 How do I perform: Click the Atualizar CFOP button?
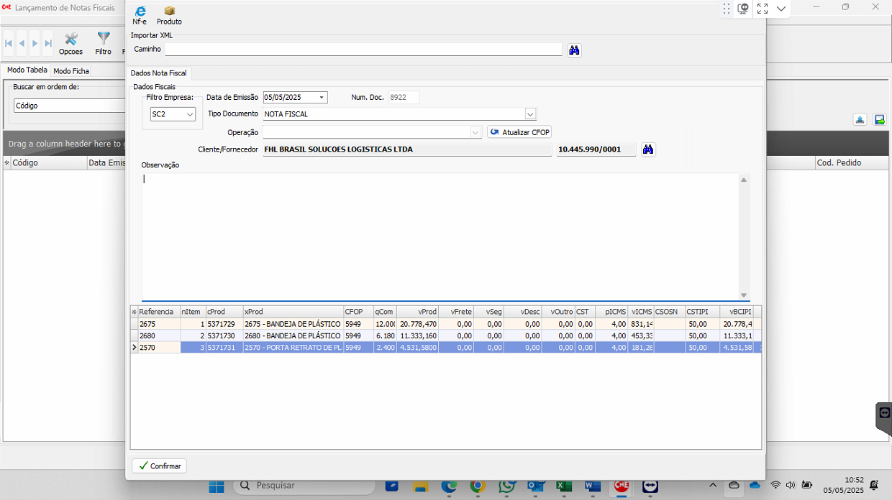point(519,132)
